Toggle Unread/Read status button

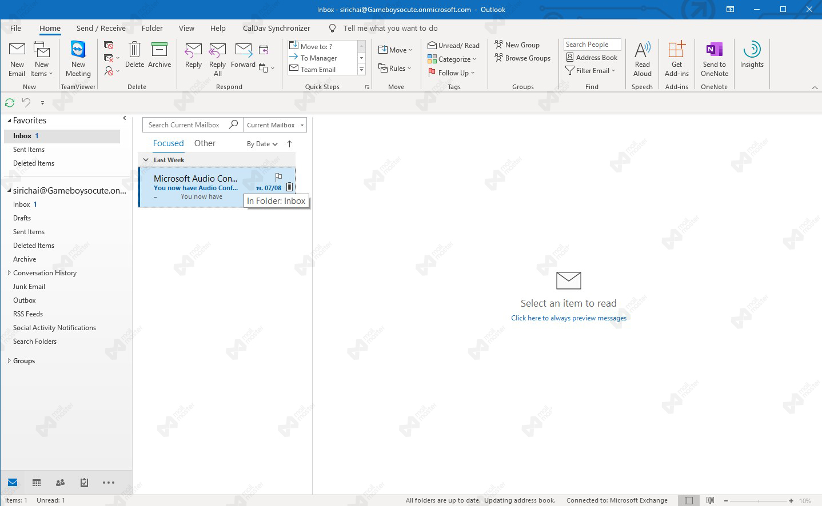(454, 45)
